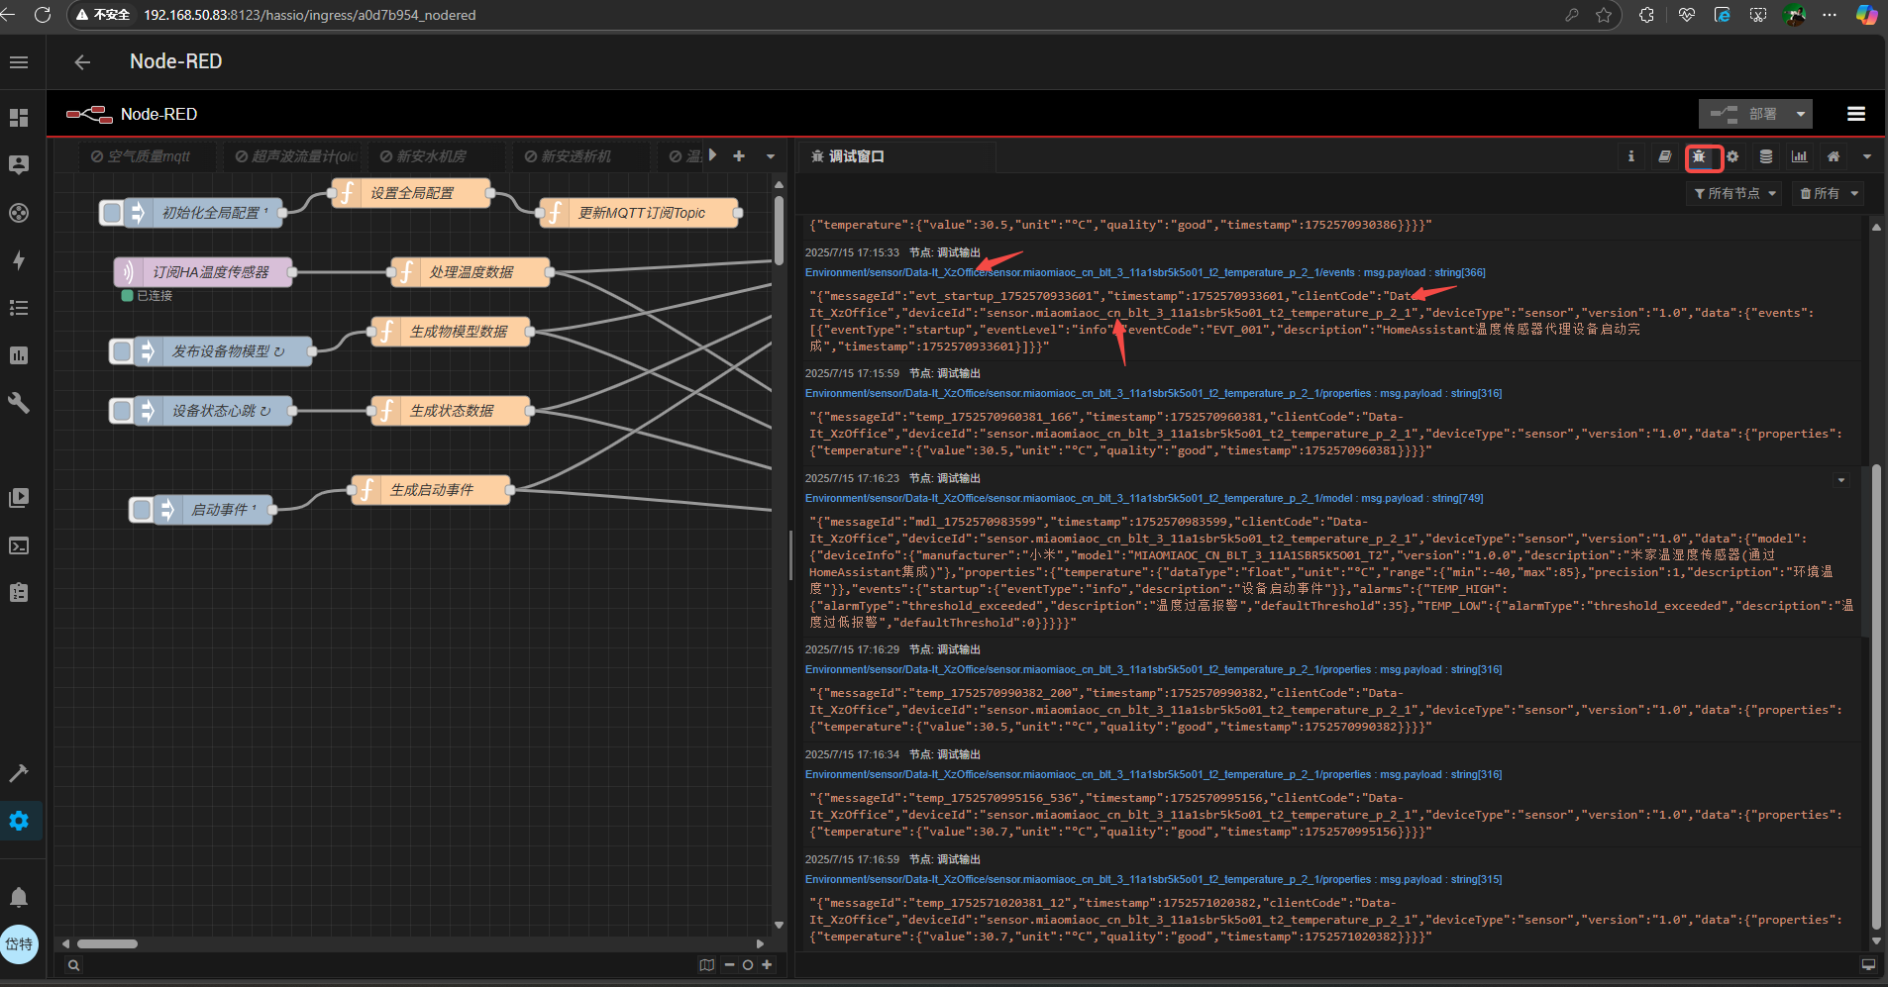Open the Home Assistant house sidebar tab
1888x987 pixels.
pos(1834,156)
